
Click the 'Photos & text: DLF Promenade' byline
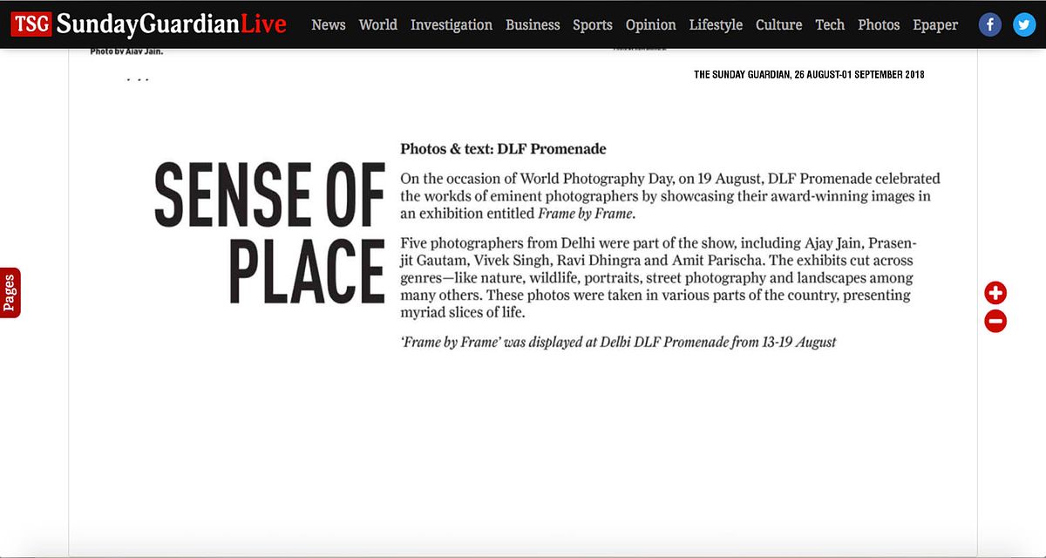click(503, 149)
